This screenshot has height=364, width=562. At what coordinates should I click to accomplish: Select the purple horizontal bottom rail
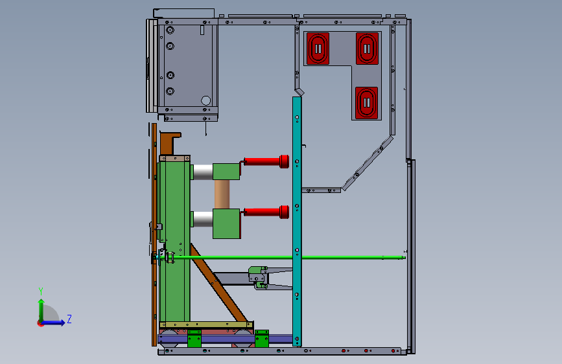(x=225, y=339)
